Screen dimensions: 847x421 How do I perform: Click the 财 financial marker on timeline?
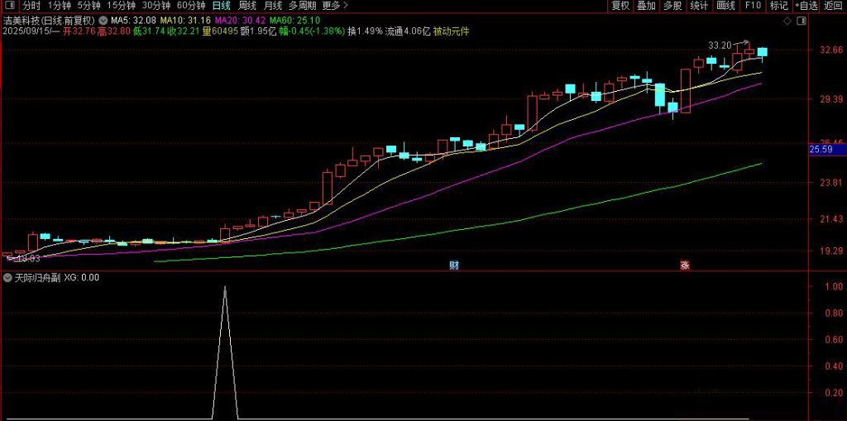(453, 265)
